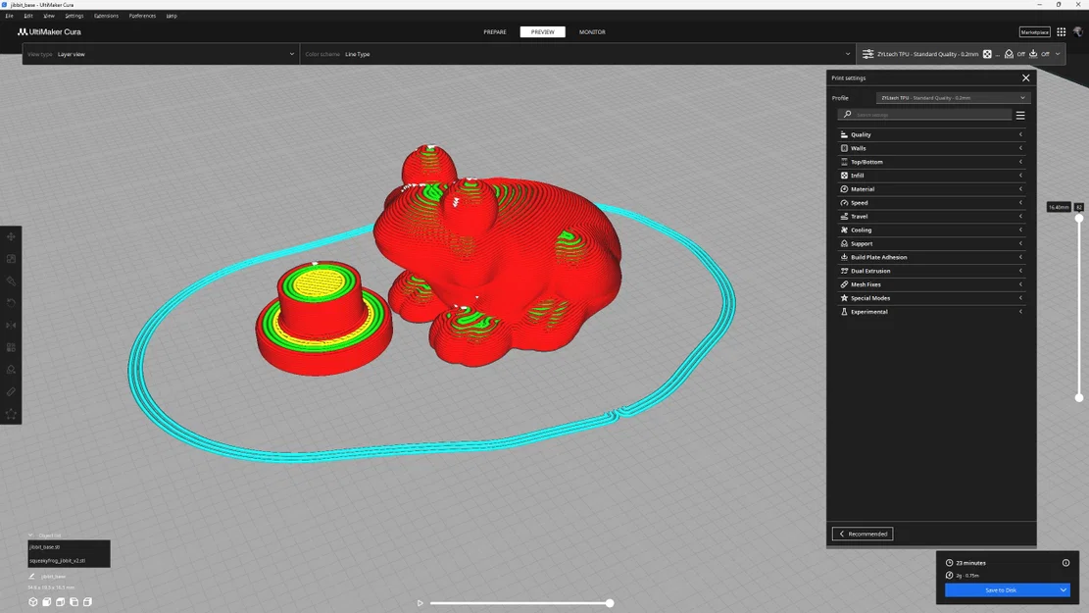Expand the Quality settings section
The width and height of the screenshot is (1089, 613).
pyautogui.click(x=930, y=134)
